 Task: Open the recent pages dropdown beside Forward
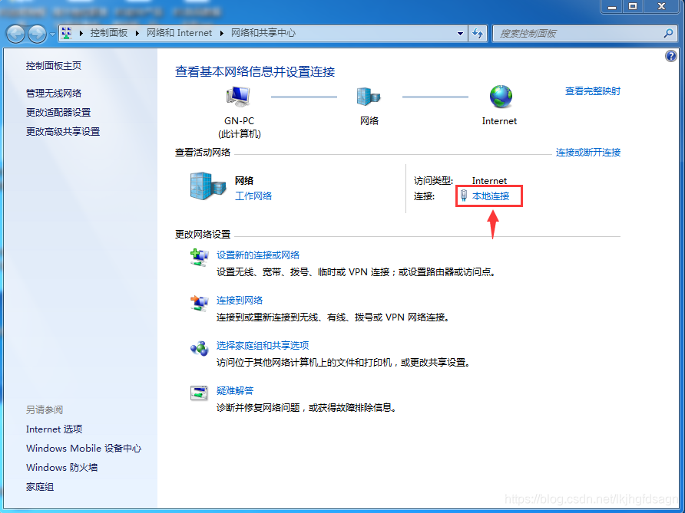52,34
